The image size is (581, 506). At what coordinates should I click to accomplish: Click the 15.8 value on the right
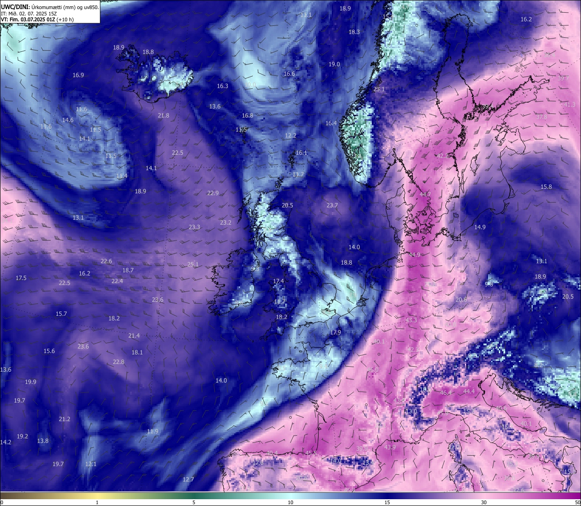(546, 187)
